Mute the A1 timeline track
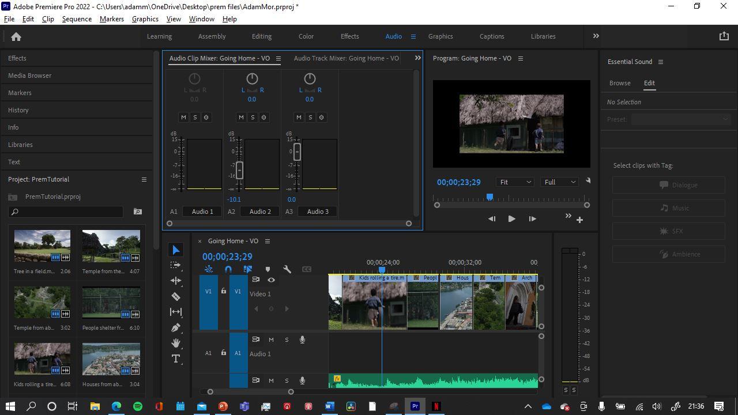This screenshot has width=738, height=415. 271,339
